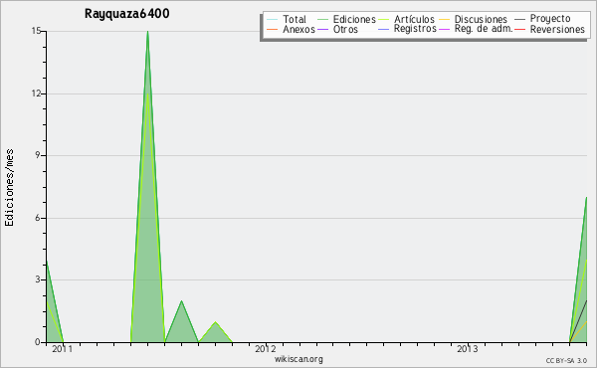Click the cyan Total legend line swatch
The width and height of the screenshot is (597, 368).
pos(273,20)
